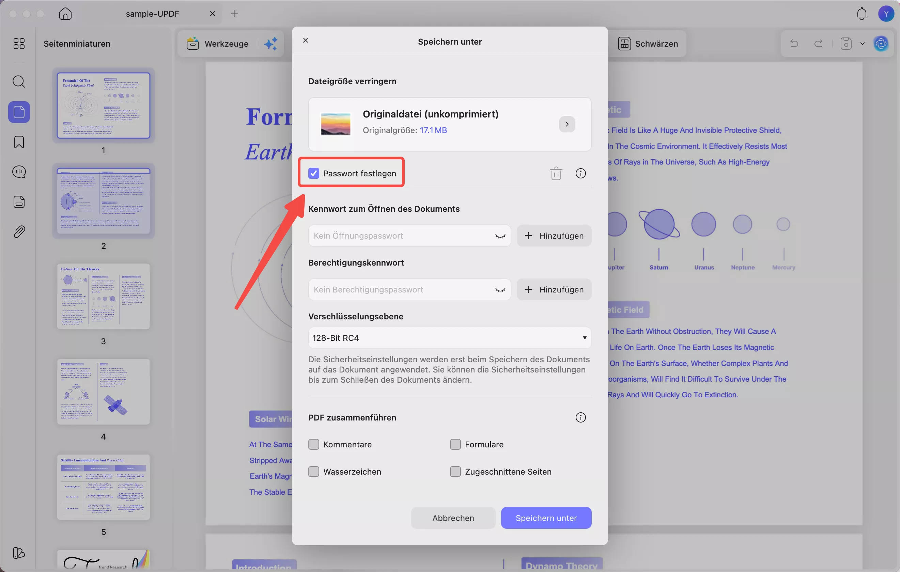Check the Wasserzeichen option

click(x=314, y=472)
